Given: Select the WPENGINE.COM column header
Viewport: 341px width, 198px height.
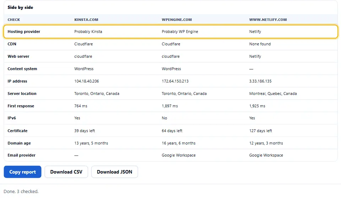Looking at the screenshot, I should (177, 19).
